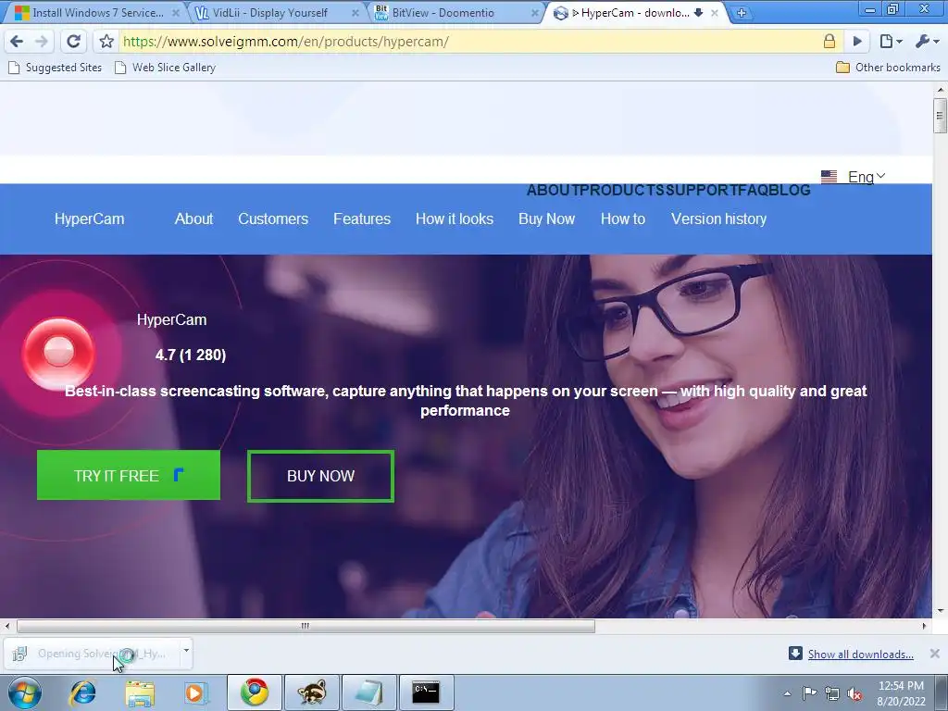The image size is (948, 711).
Task: Click the scroll right arrow
Action: [x=924, y=626]
